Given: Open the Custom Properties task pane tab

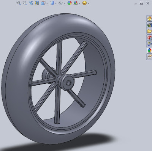Looking at the screenshot, I should 149,57.
